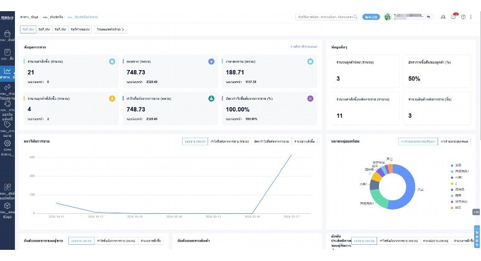Select the highlighted tab in bottom-right ranking panel

point(364,241)
